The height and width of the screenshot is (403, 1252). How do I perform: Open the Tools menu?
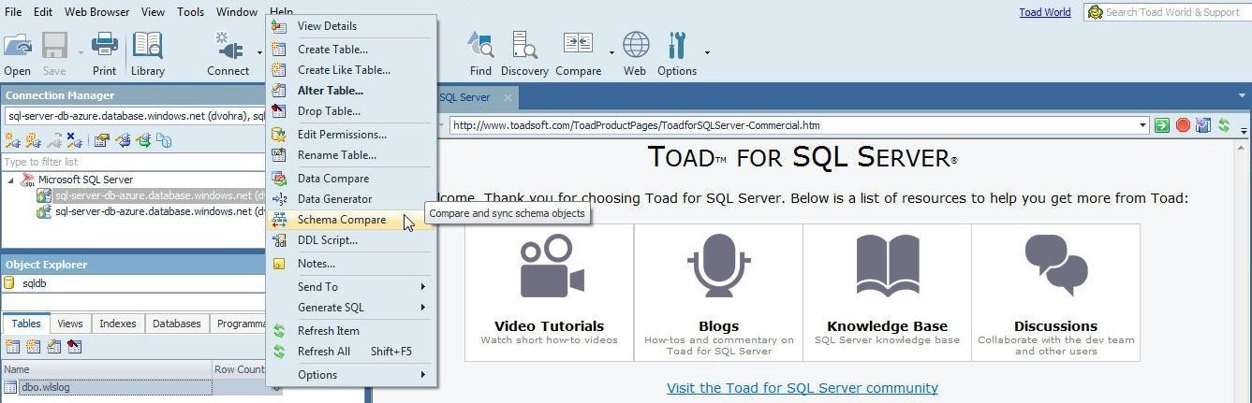(x=190, y=11)
